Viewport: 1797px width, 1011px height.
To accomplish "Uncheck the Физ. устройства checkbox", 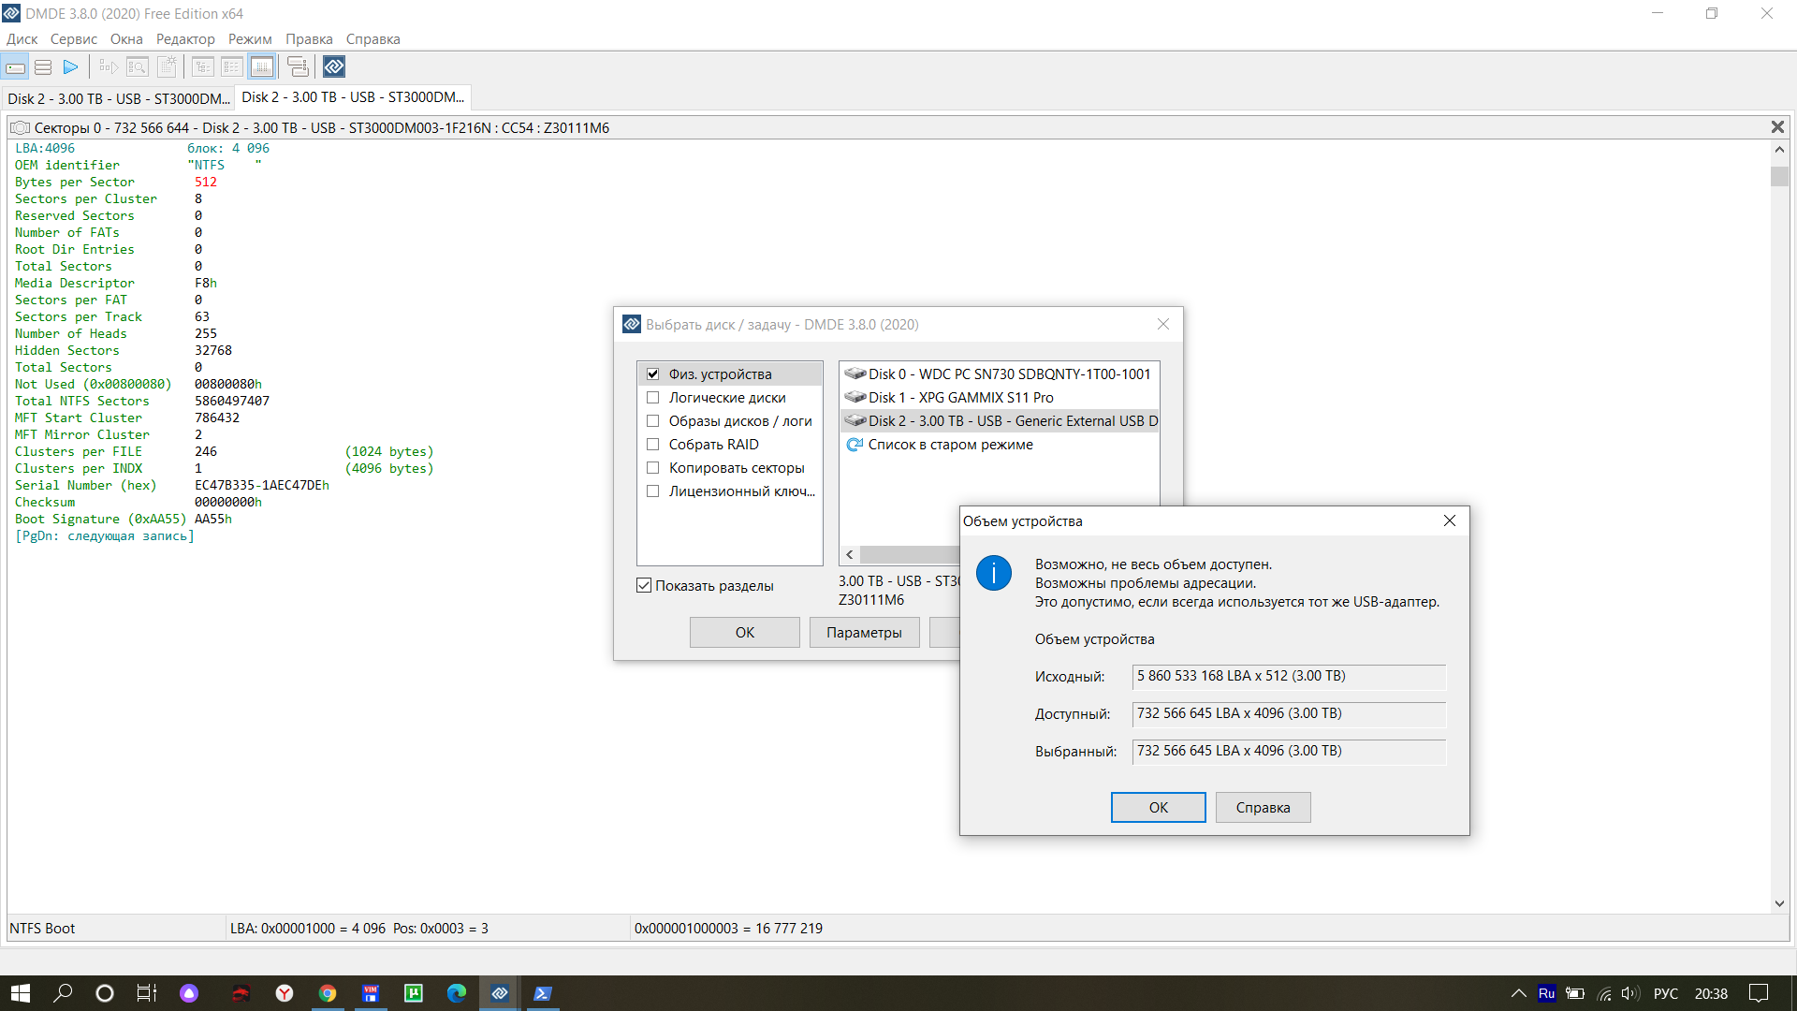I will tap(653, 374).
